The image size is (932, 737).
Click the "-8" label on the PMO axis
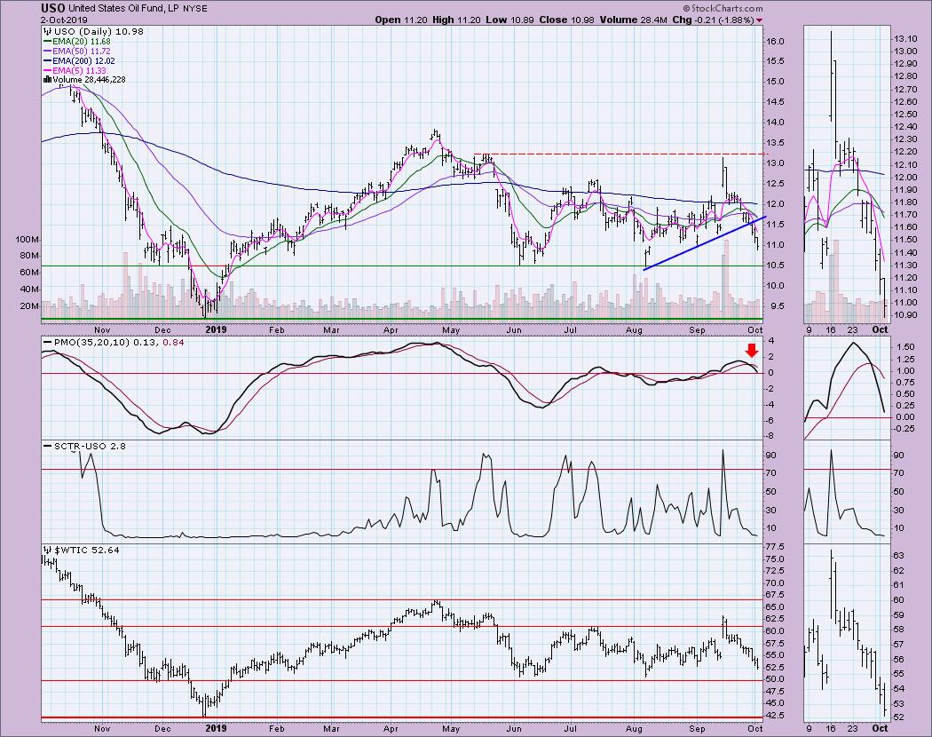pyautogui.click(x=770, y=436)
